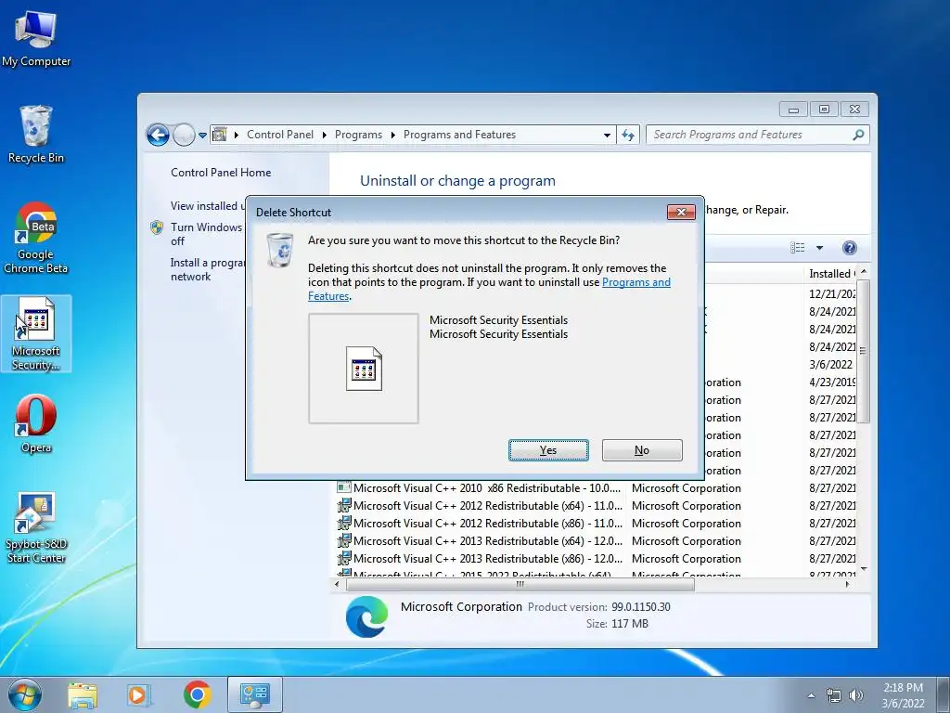Select Programs in address breadcrumb
Screen dimensions: 950x713
(358, 135)
